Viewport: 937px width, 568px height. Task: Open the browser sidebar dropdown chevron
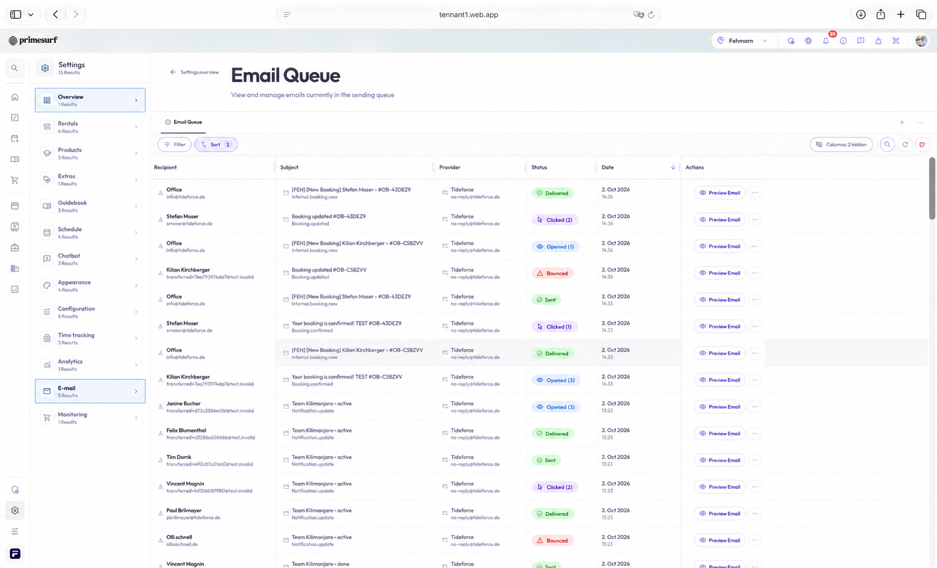(31, 15)
